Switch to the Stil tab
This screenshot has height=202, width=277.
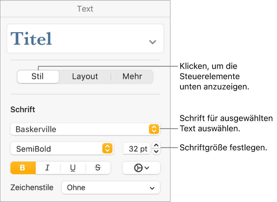click(x=38, y=76)
